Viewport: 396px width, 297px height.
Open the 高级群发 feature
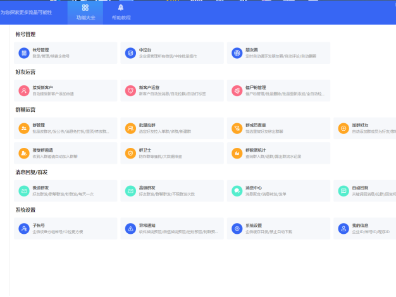pos(171,190)
